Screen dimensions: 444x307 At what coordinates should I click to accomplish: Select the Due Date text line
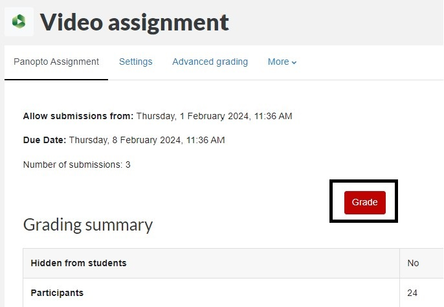click(x=124, y=140)
